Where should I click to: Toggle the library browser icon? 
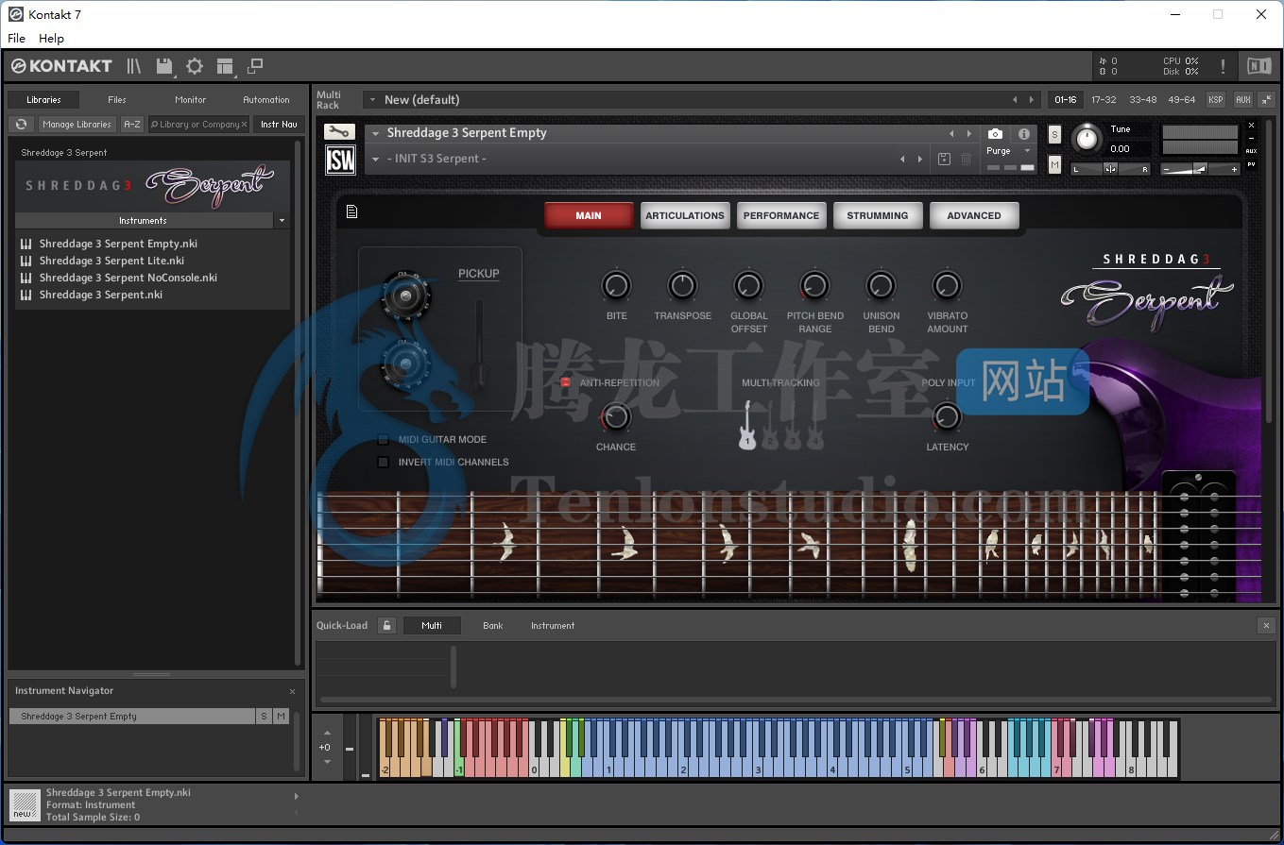[x=134, y=66]
